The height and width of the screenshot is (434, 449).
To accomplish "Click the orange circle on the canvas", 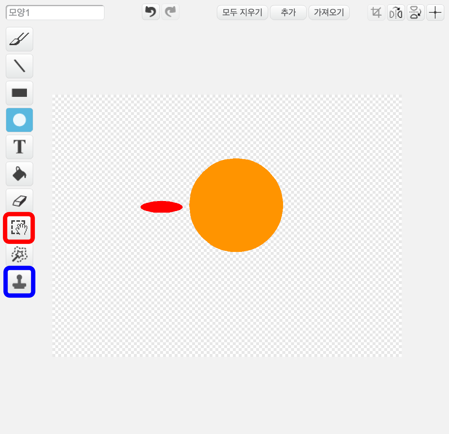I will tap(236, 205).
